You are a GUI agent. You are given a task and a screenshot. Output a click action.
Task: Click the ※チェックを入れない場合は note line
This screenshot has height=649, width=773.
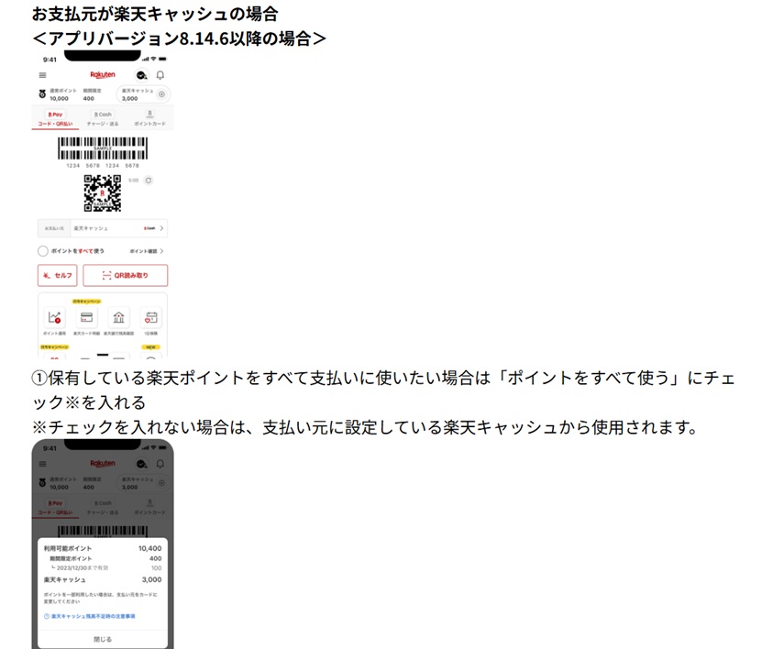(365, 427)
